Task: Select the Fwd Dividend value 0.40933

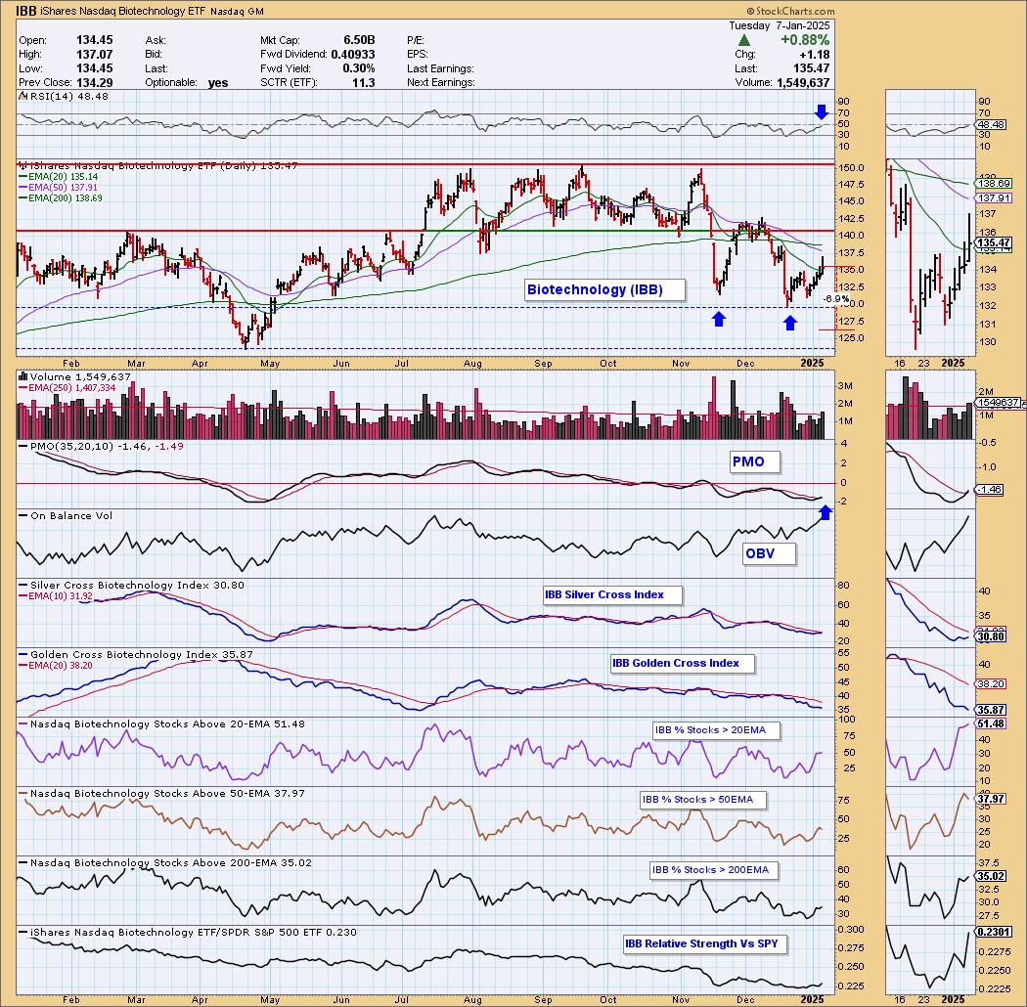Action: click(x=352, y=55)
